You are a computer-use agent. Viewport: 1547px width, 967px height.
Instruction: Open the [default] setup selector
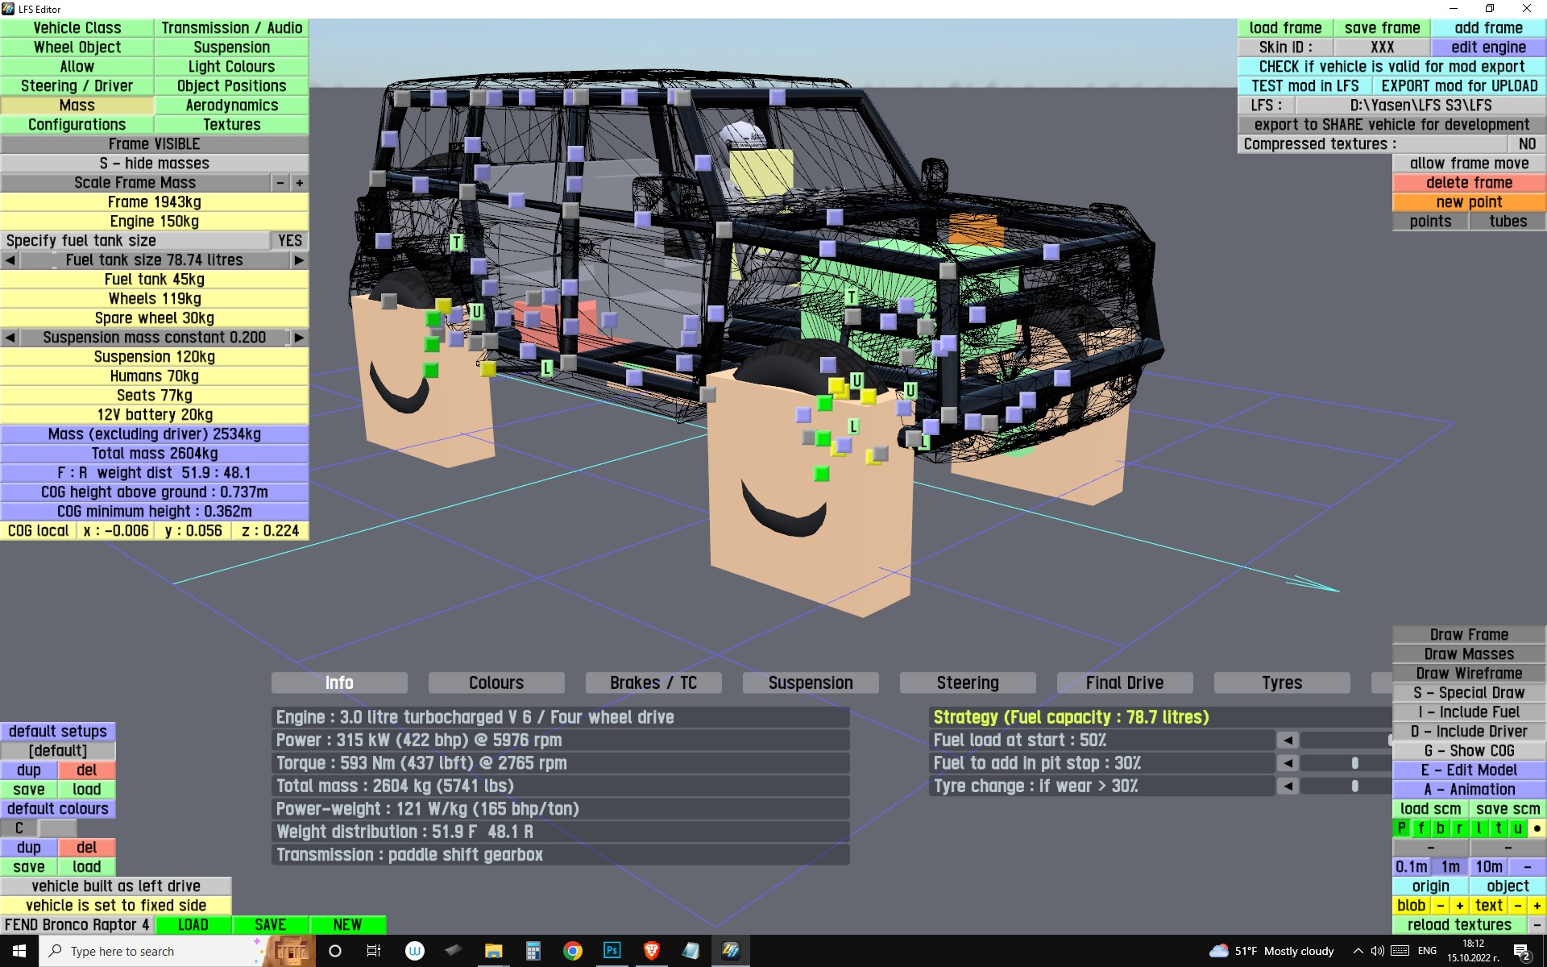pyautogui.click(x=57, y=750)
